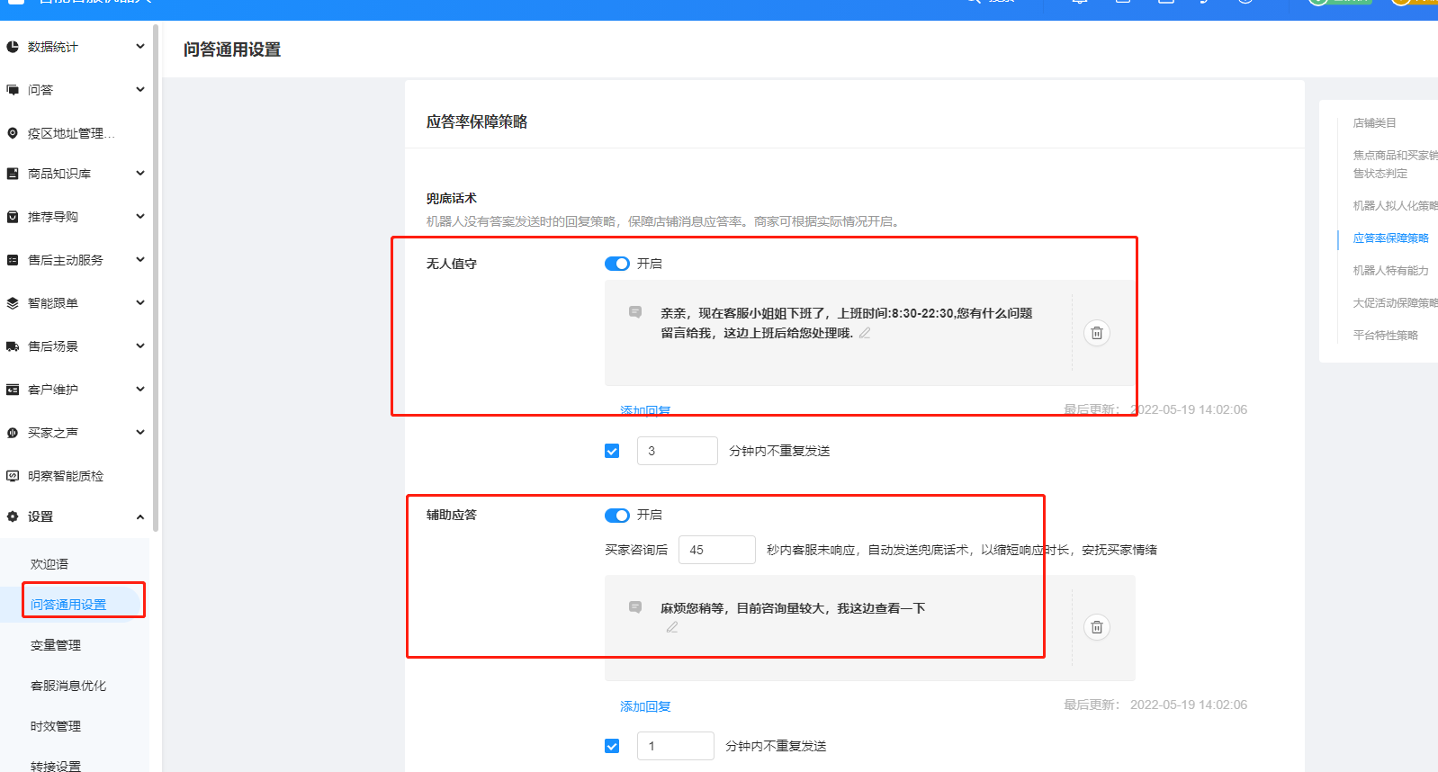The height and width of the screenshot is (772, 1438).
Task: Click the 客户维护 card icon
Action: (x=13, y=390)
